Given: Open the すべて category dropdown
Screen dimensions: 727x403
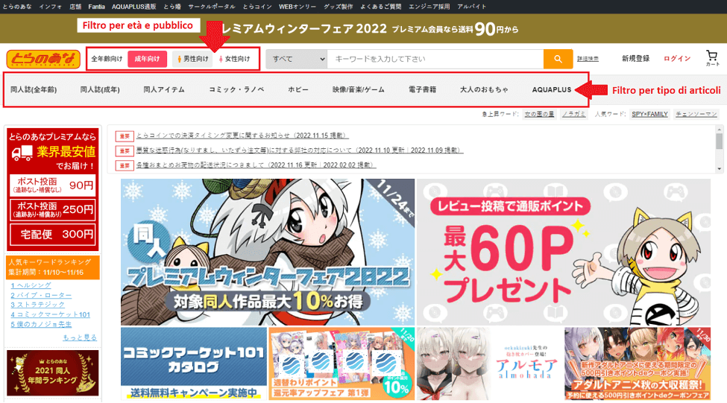Looking at the screenshot, I should click(297, 59).
